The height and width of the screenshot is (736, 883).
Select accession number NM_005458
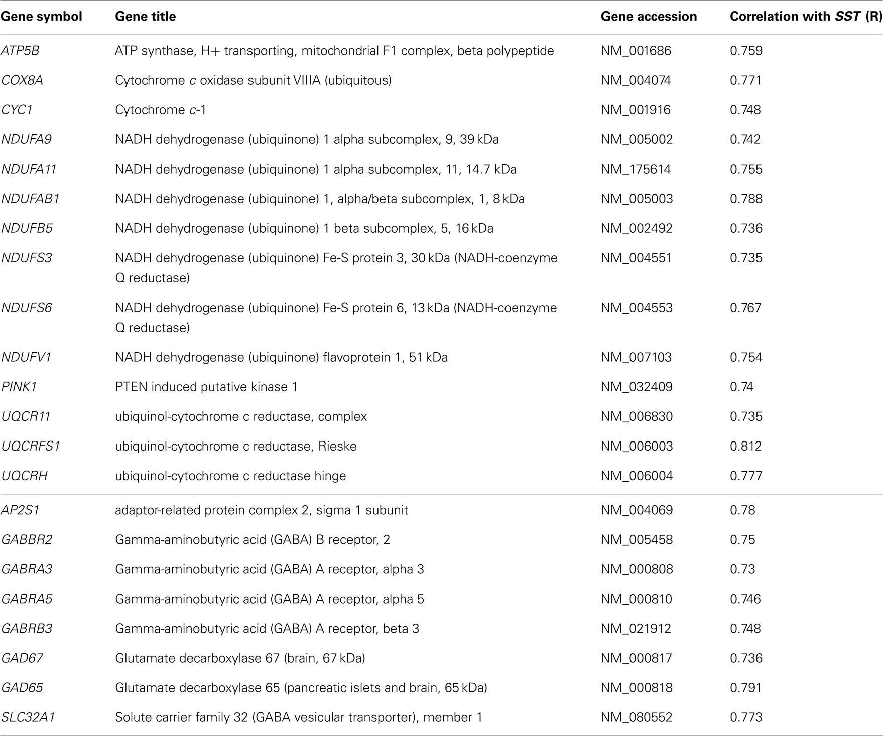click(x=637, y=540)
